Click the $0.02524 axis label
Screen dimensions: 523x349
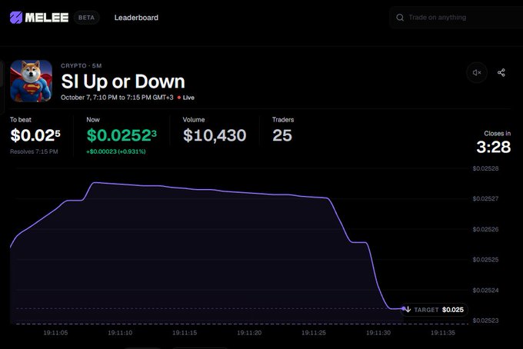485,291
